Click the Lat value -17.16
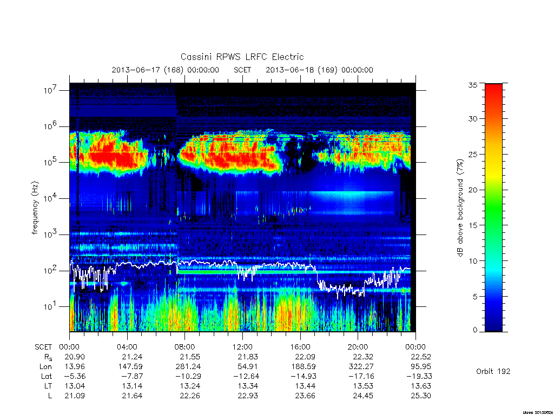This screenshot has width=554, height=415. [x=360, y=376]
